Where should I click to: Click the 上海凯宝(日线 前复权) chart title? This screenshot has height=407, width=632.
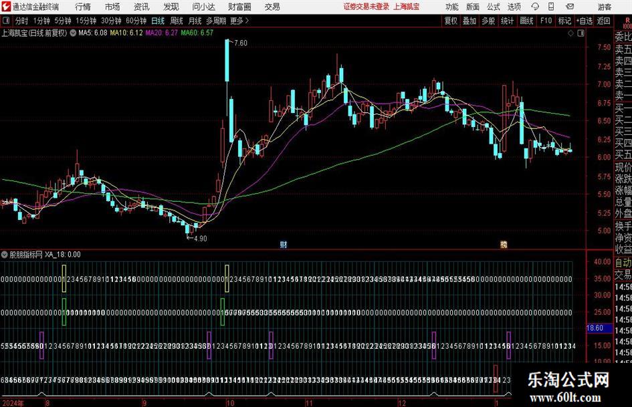pyautogui.click(x=34, y=33)
